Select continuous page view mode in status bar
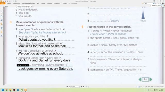 click(139, 87)
